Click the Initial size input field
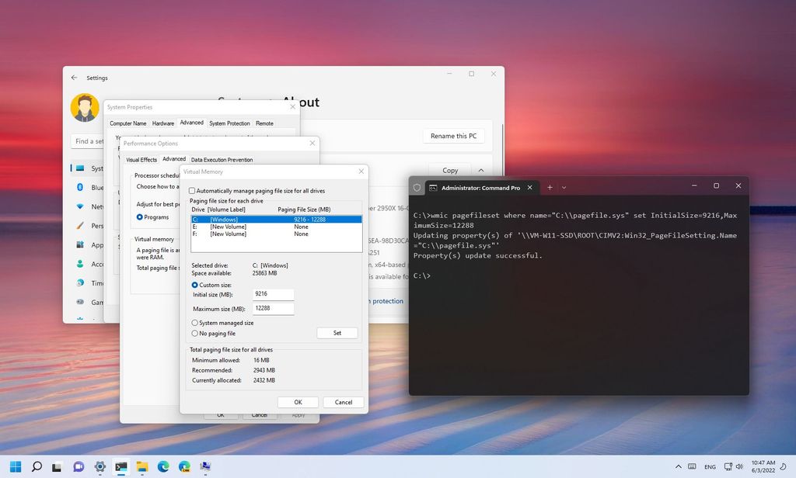Screen dimensions: 796x478 [272, 295]
